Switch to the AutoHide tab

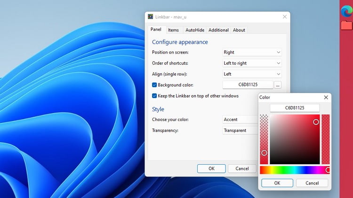tap(195, 30)
